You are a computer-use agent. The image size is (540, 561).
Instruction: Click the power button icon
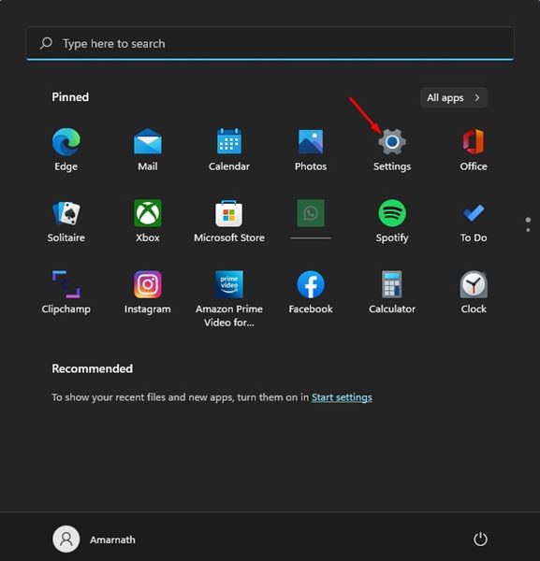point(480,539)
